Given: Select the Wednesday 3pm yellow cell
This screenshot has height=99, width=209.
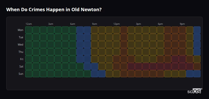Looking at the screenshot, I should (x=138, y=45).
